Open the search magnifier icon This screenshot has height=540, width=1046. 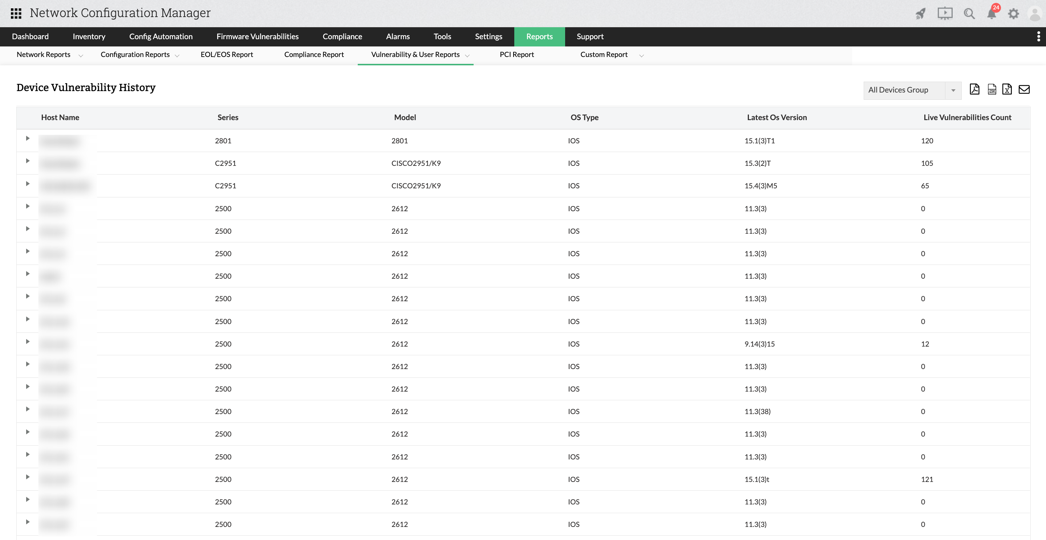click(x=969, y=14)
